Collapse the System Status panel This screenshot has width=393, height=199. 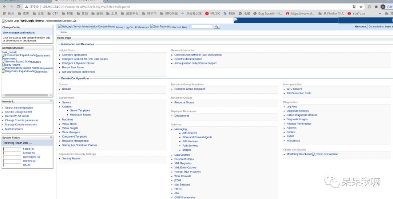(x=51, y=137)
